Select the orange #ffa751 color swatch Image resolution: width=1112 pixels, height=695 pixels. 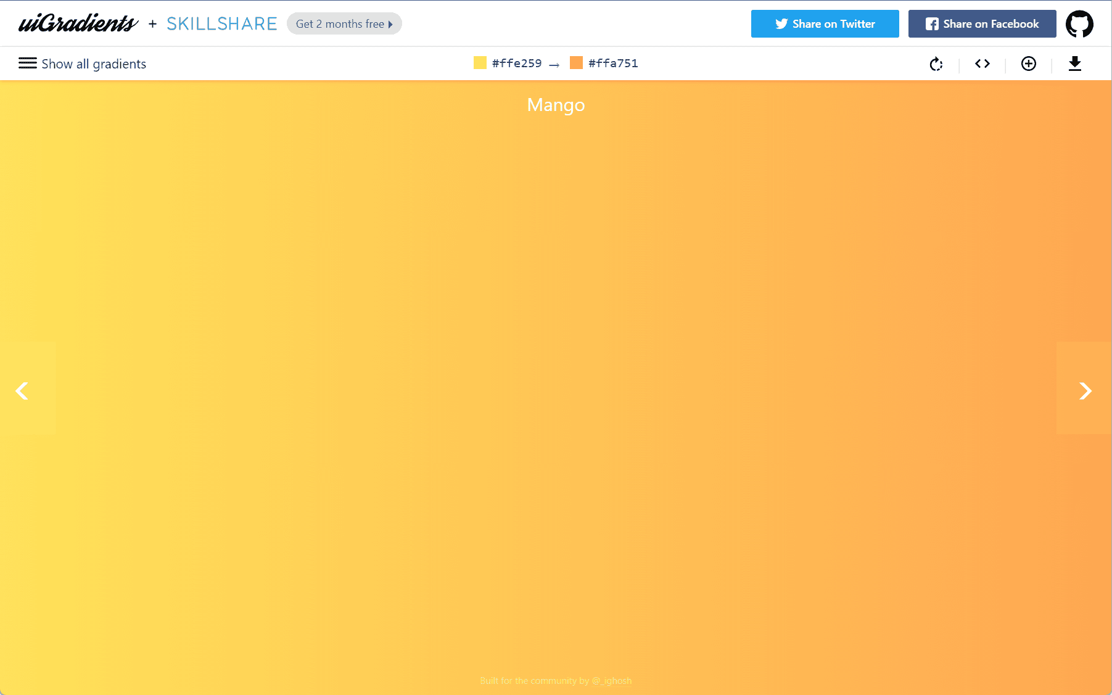pyautogui.click(x=576, y=62)
